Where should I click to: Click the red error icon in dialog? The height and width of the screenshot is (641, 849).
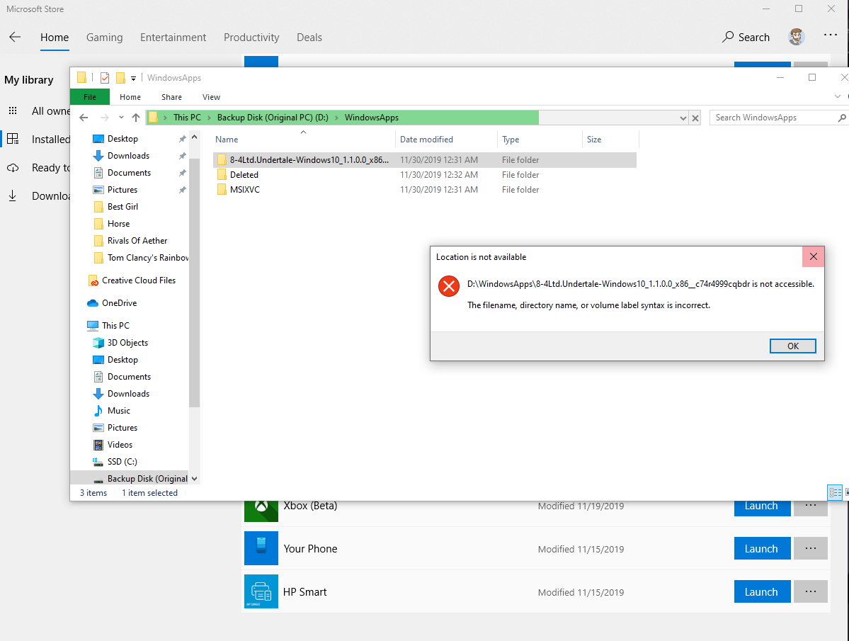(449, 286)
